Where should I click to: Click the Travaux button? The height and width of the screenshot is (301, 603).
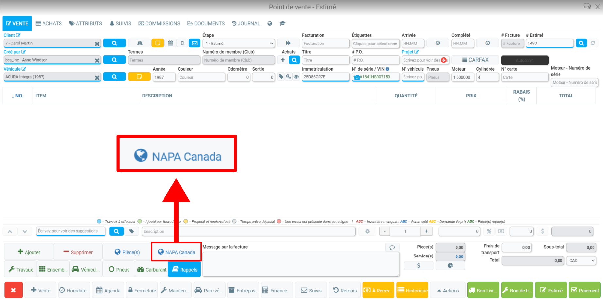click(21, 269)
